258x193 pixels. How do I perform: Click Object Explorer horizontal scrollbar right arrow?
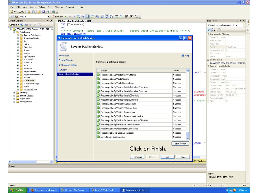(51, 162)
